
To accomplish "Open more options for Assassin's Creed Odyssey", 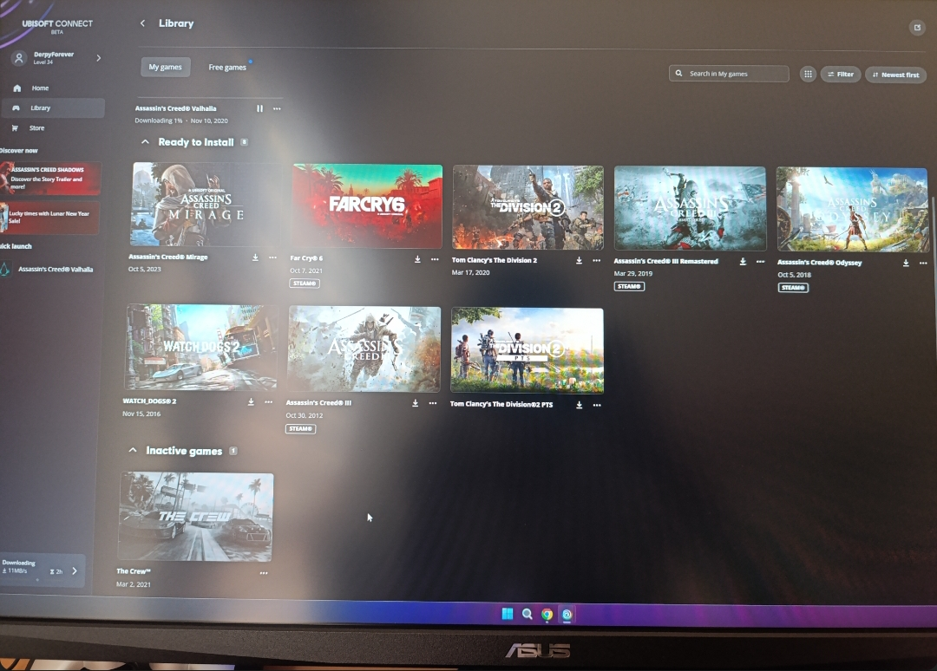I will coord(922,263).
